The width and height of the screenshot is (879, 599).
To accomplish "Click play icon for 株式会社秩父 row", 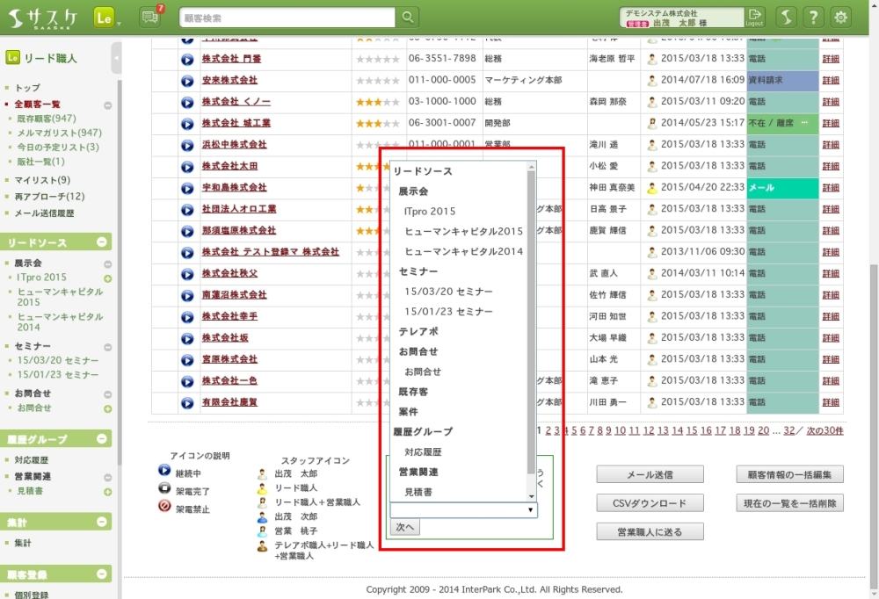I will [x=187, y=275].
